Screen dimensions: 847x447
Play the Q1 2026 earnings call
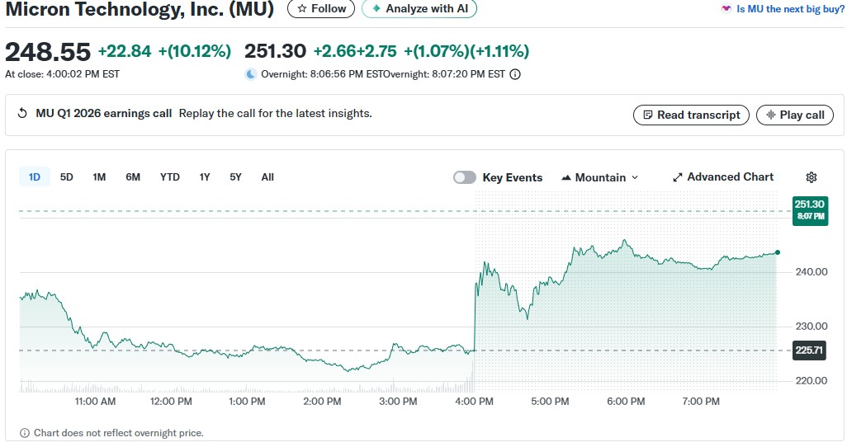pyautogui.click(x=795, y=115)
